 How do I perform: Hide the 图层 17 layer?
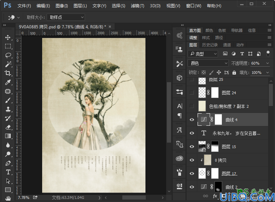(x=192, y=173)
